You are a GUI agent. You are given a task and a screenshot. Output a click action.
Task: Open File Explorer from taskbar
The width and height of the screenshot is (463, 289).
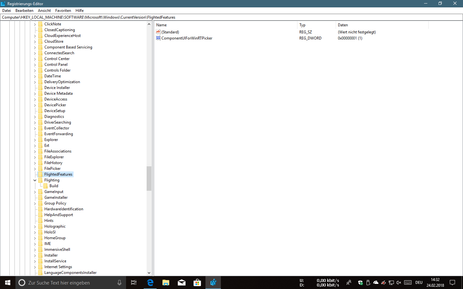(x=166, y=283)
